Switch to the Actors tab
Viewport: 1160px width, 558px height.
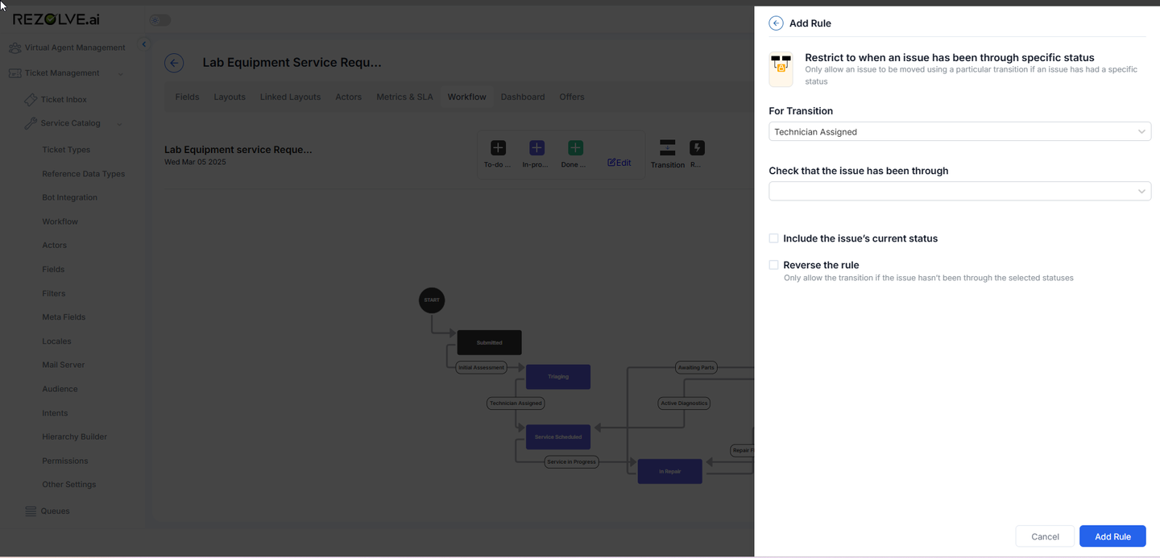pos(348,97)
